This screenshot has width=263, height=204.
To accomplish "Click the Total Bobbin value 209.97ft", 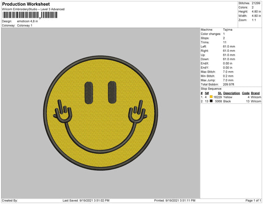I will pos(228,84).
